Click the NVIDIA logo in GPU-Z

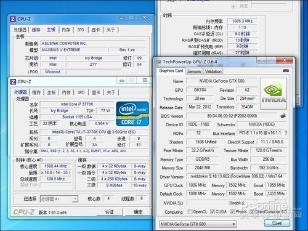click(x=274, y=94)
